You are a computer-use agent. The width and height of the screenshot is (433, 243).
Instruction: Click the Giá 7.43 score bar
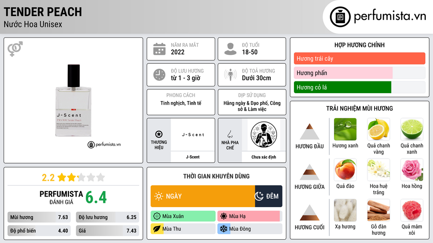pos(107,231)
